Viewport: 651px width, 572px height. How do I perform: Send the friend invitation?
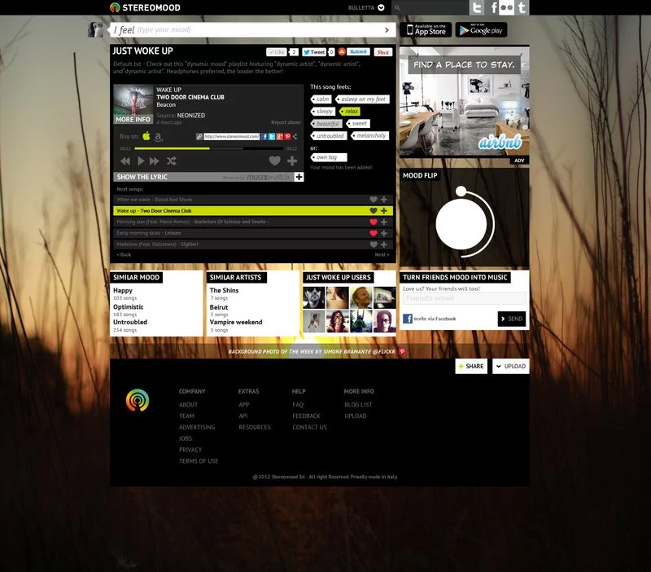(x=512, y=319)
